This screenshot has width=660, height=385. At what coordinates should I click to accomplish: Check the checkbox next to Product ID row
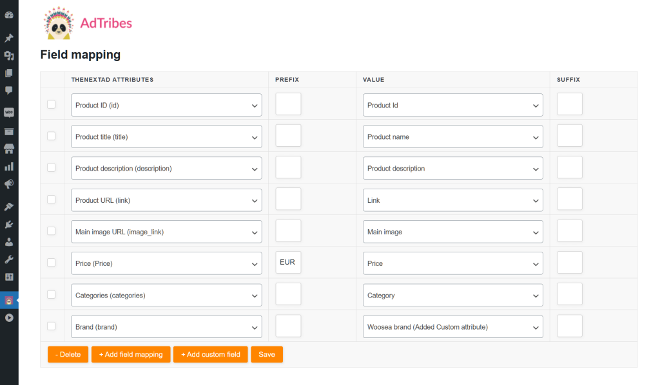coord(51,104)
